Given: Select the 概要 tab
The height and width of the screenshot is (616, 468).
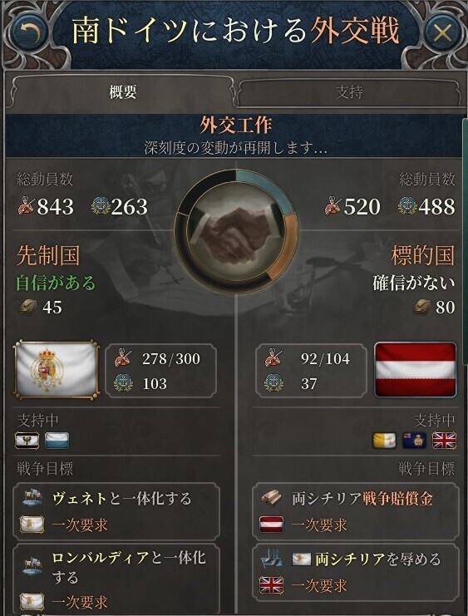Looking at the screenshot, I should click(x=122, y=92).
